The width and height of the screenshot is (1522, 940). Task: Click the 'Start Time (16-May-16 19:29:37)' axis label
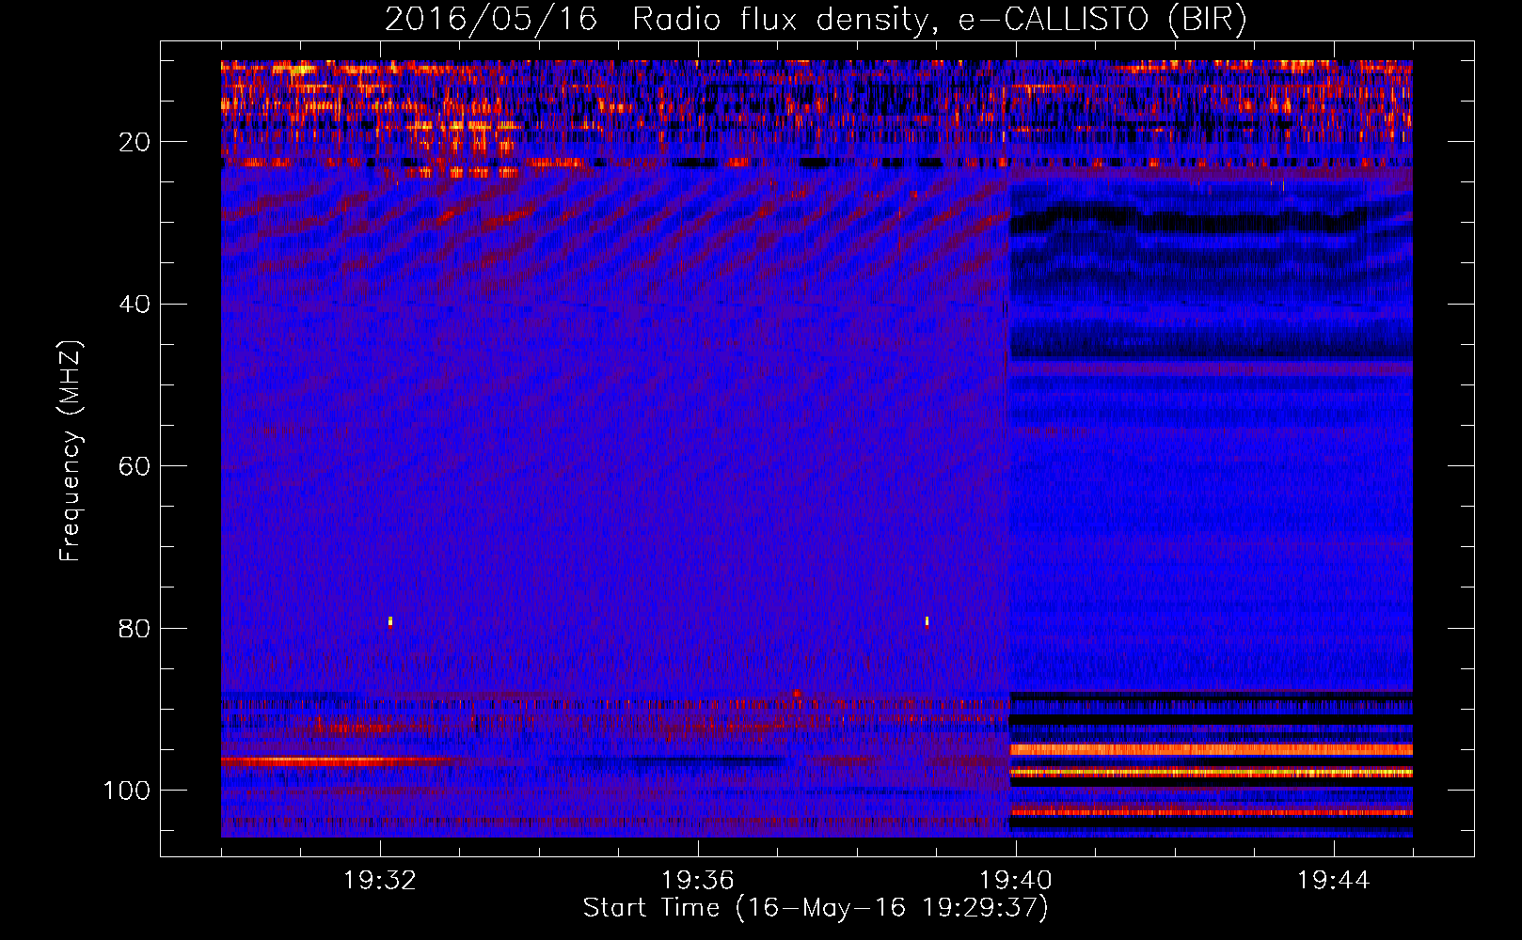click(816, 908)
